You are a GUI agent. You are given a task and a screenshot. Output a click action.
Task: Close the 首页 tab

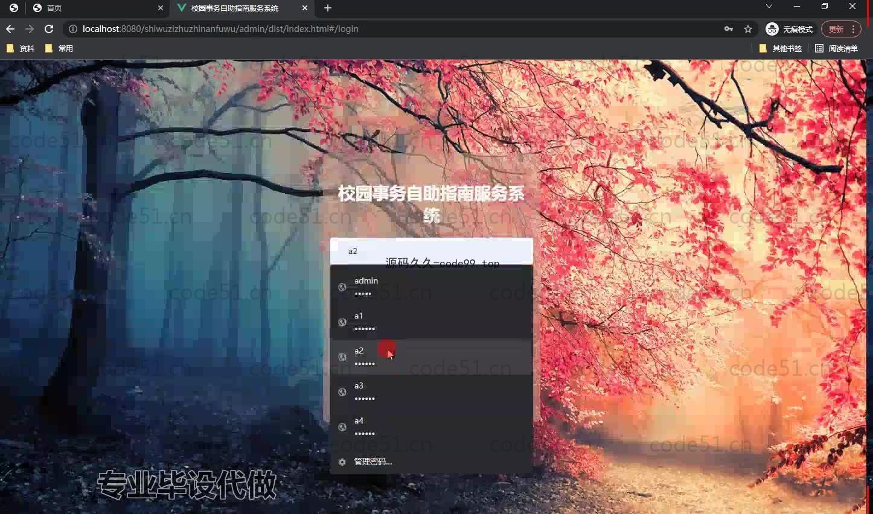160,8
